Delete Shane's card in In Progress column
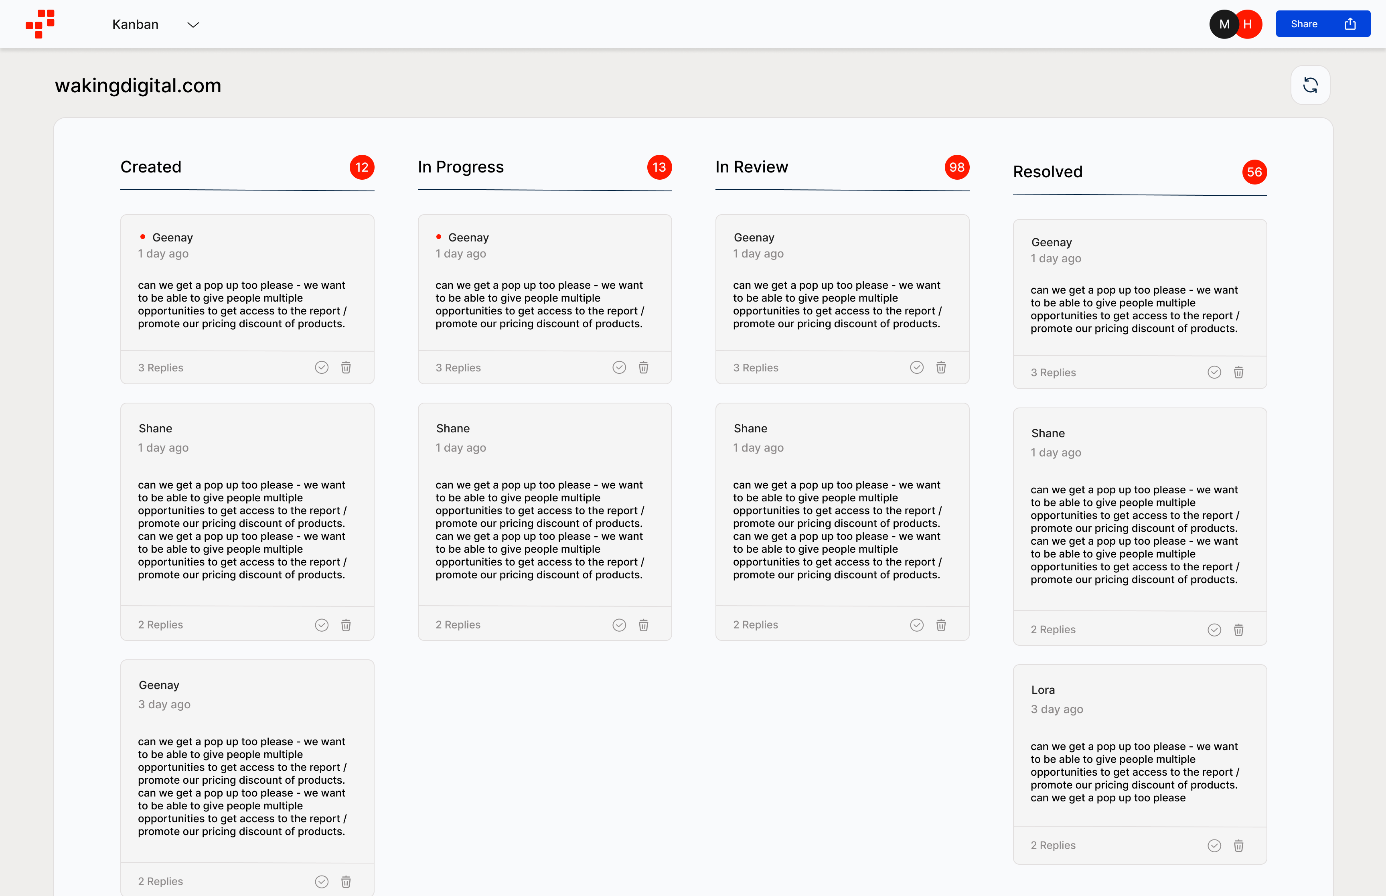 click(x=643, y=625)
